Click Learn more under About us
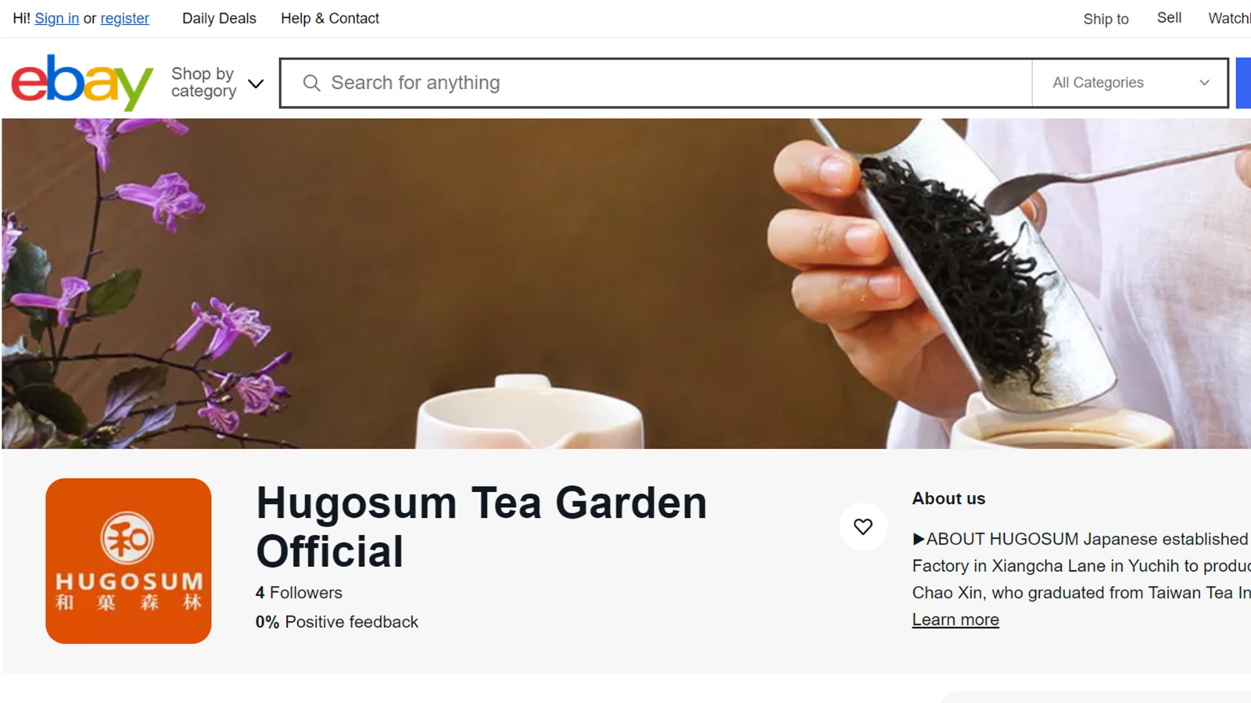1251x703 pixels. pyautogui.click(x=955, y=619)
